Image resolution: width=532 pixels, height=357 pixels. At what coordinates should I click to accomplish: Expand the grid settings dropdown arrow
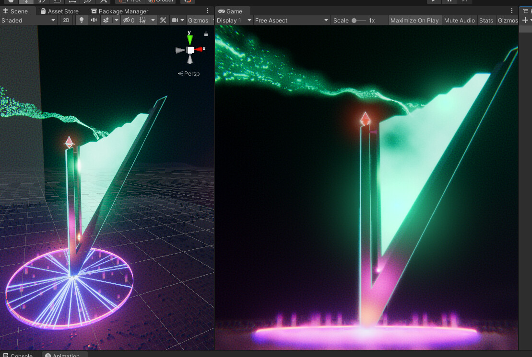pos(153,20)
